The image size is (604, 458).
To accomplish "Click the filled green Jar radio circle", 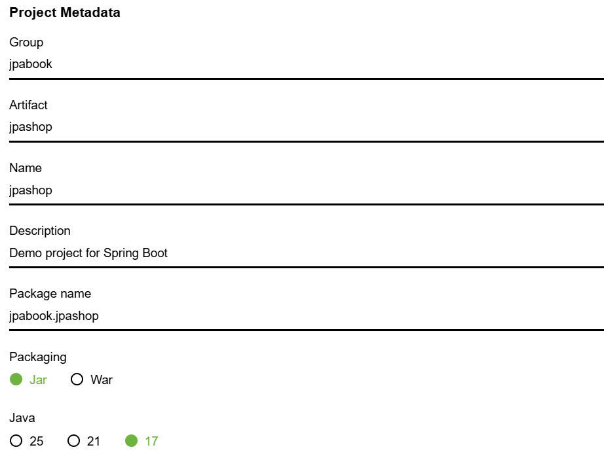I will point(16,379).
